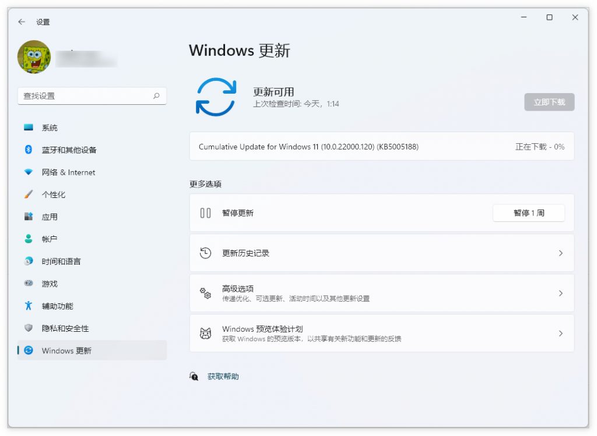Open the 应用 settings section
This screenshot has height=436, width=597.
pyautogui.click(x=50, y=217)
